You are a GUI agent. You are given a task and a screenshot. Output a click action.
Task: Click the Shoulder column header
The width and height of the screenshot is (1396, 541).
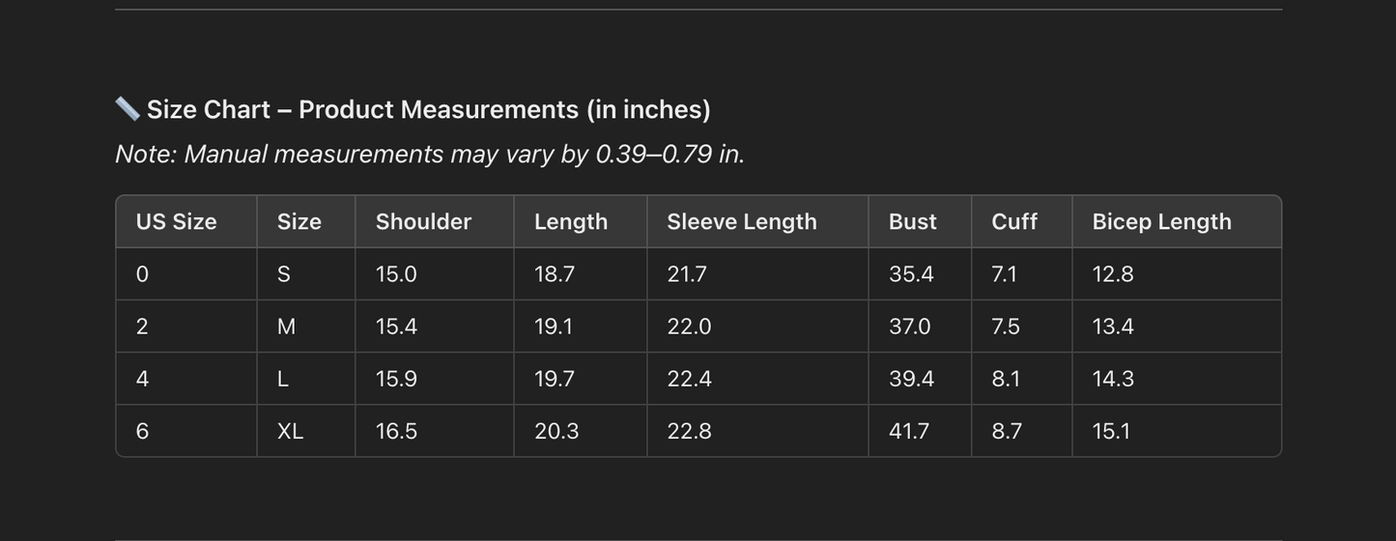point(423,221)
